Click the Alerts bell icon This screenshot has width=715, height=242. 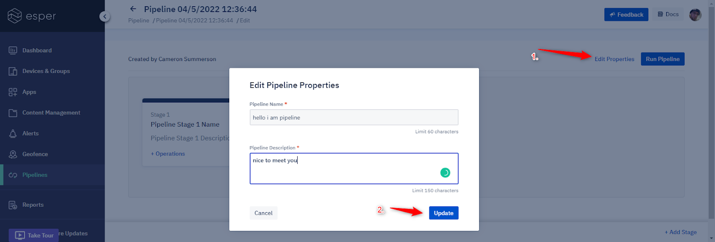tap(13, 133)
